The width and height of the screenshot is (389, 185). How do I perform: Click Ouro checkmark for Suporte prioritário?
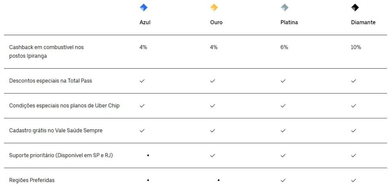coord(213,155)
